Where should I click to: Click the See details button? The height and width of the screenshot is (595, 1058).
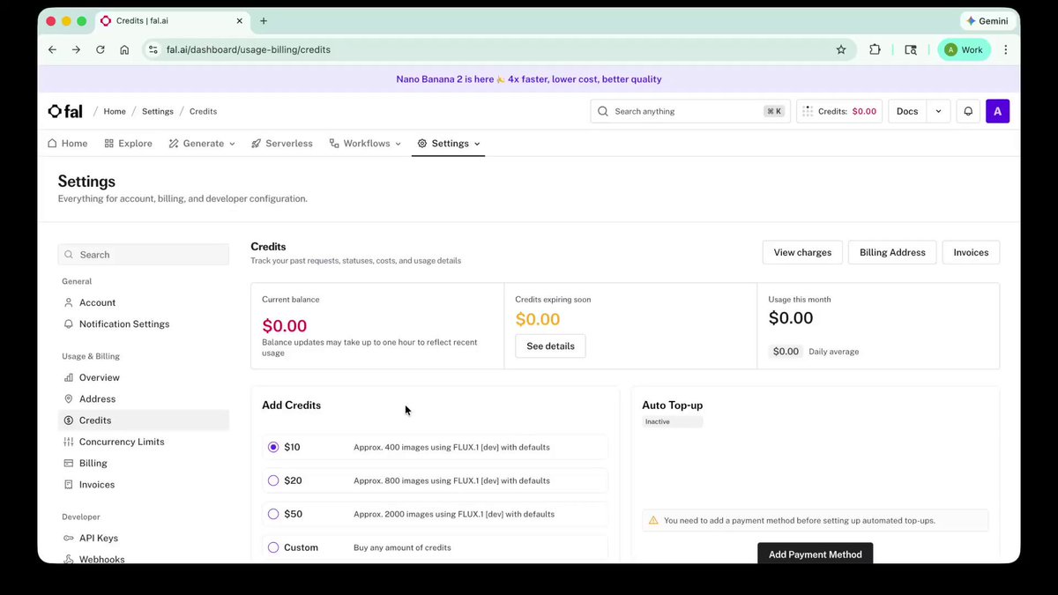click(550, 346)
